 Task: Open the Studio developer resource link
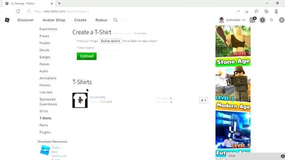click(x=56, y=148)
